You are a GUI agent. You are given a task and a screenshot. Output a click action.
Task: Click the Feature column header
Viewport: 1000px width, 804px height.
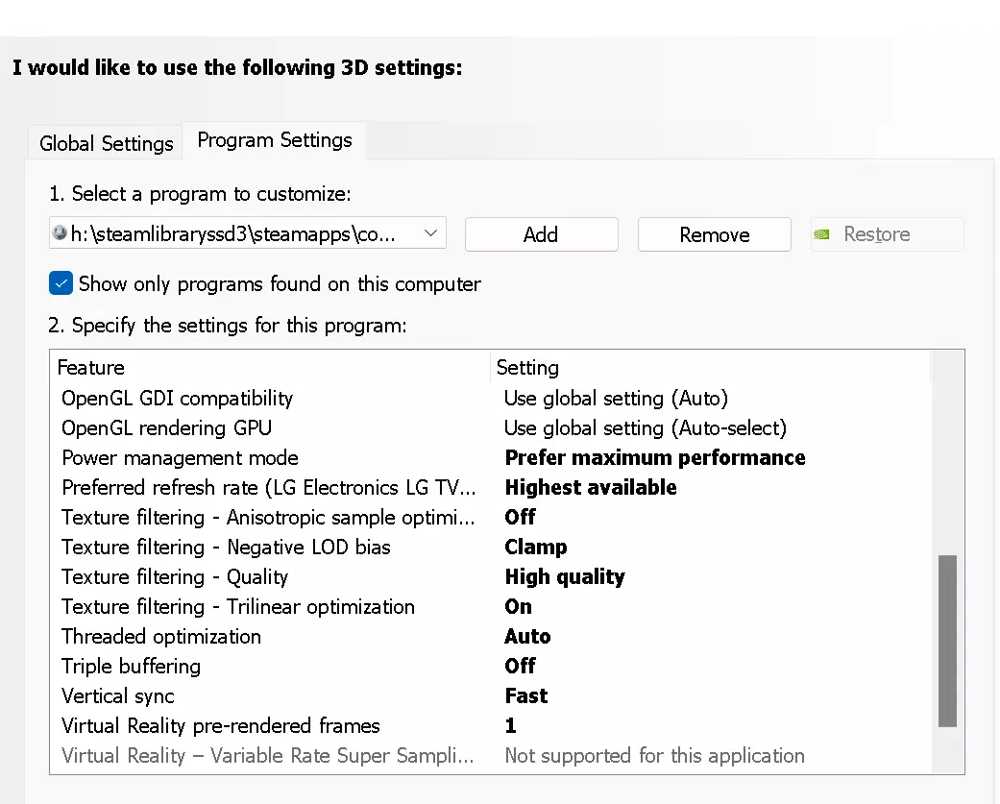[x=91, y=368]
